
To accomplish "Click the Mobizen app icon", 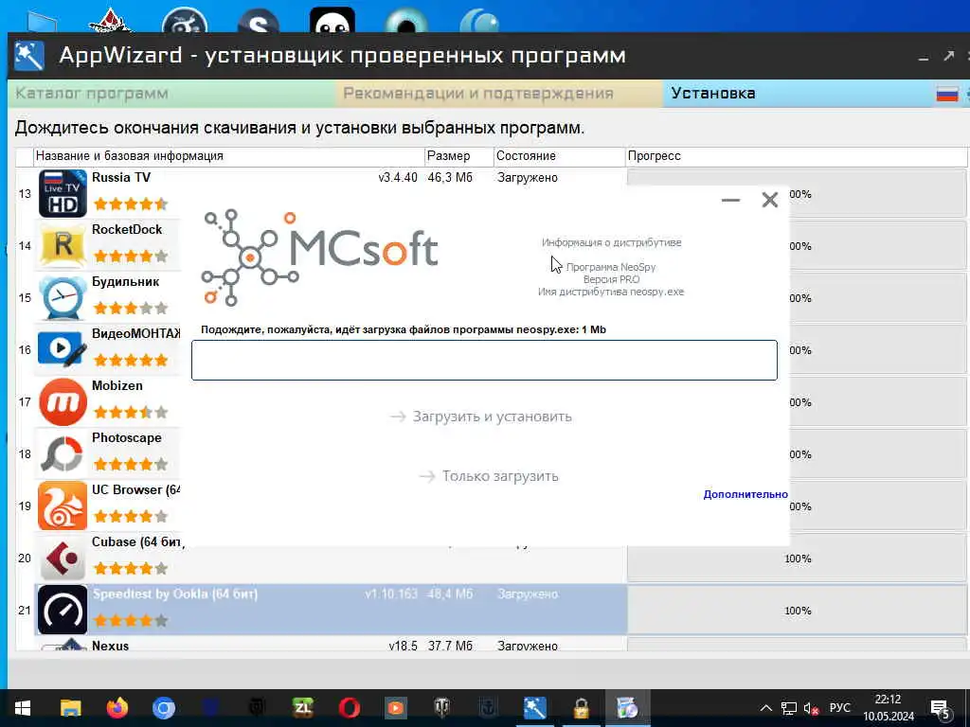I will point(63,401).
